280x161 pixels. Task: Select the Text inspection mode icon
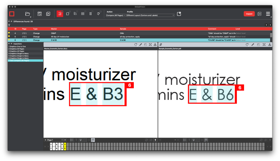(60, 14)
